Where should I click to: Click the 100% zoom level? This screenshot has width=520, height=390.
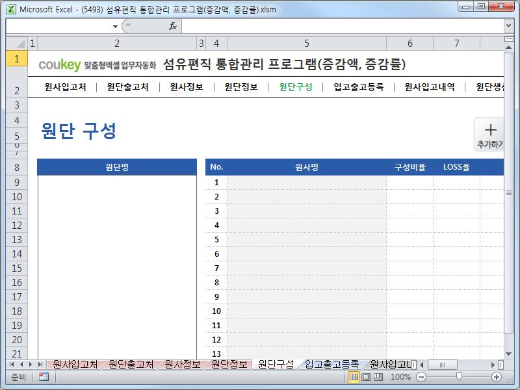pos(400,377)
